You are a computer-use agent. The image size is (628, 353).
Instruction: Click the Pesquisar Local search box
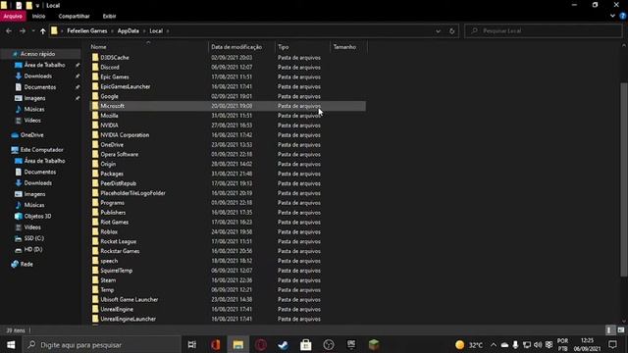543,30
